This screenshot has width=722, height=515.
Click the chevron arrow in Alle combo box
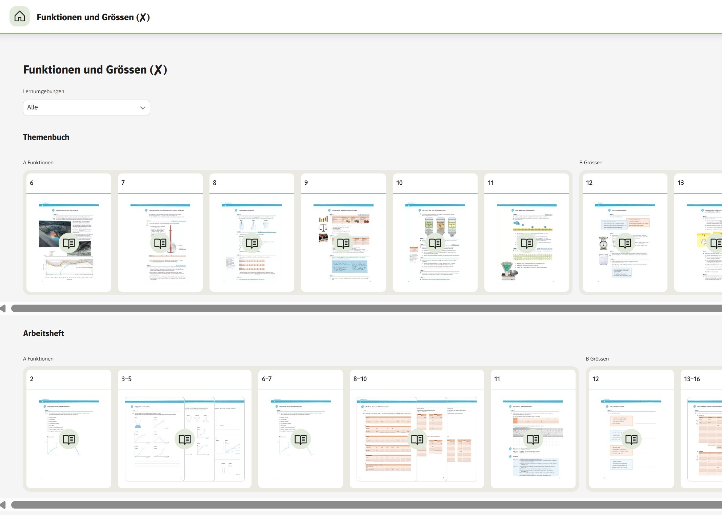click(x=143, y=108)
